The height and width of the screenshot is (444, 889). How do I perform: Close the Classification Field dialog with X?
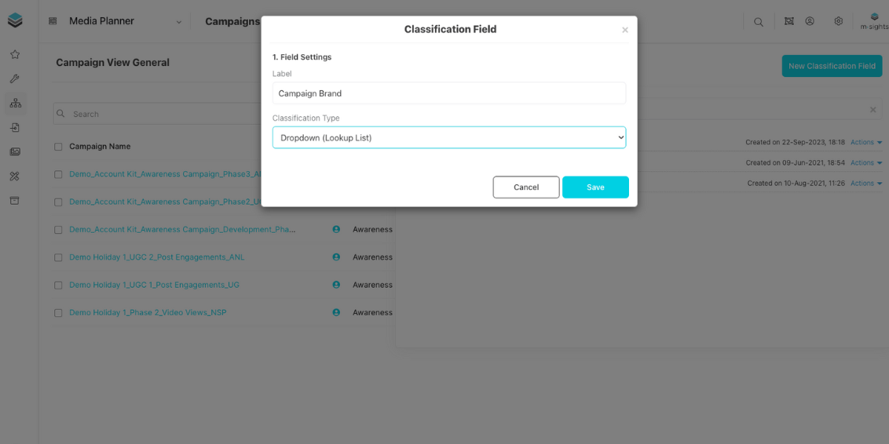[624, 31]
